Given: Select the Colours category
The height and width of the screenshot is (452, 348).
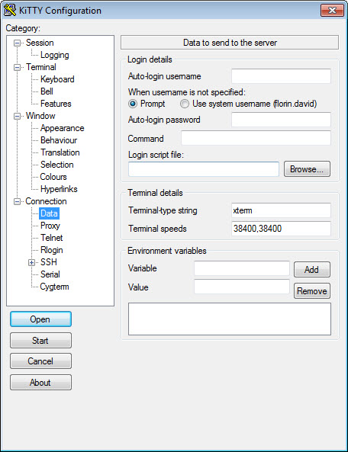Looking at the screenshot, I should coord(53,177).
